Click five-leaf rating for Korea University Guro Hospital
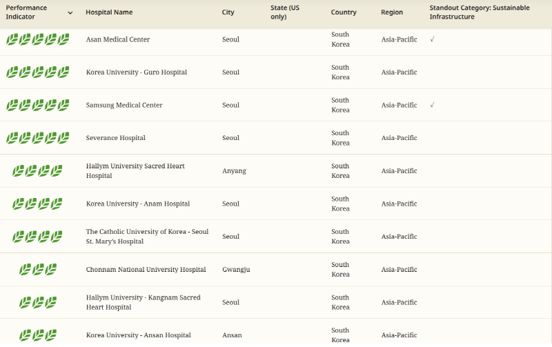This screenshot has height=347, width=552. (38, 72)
